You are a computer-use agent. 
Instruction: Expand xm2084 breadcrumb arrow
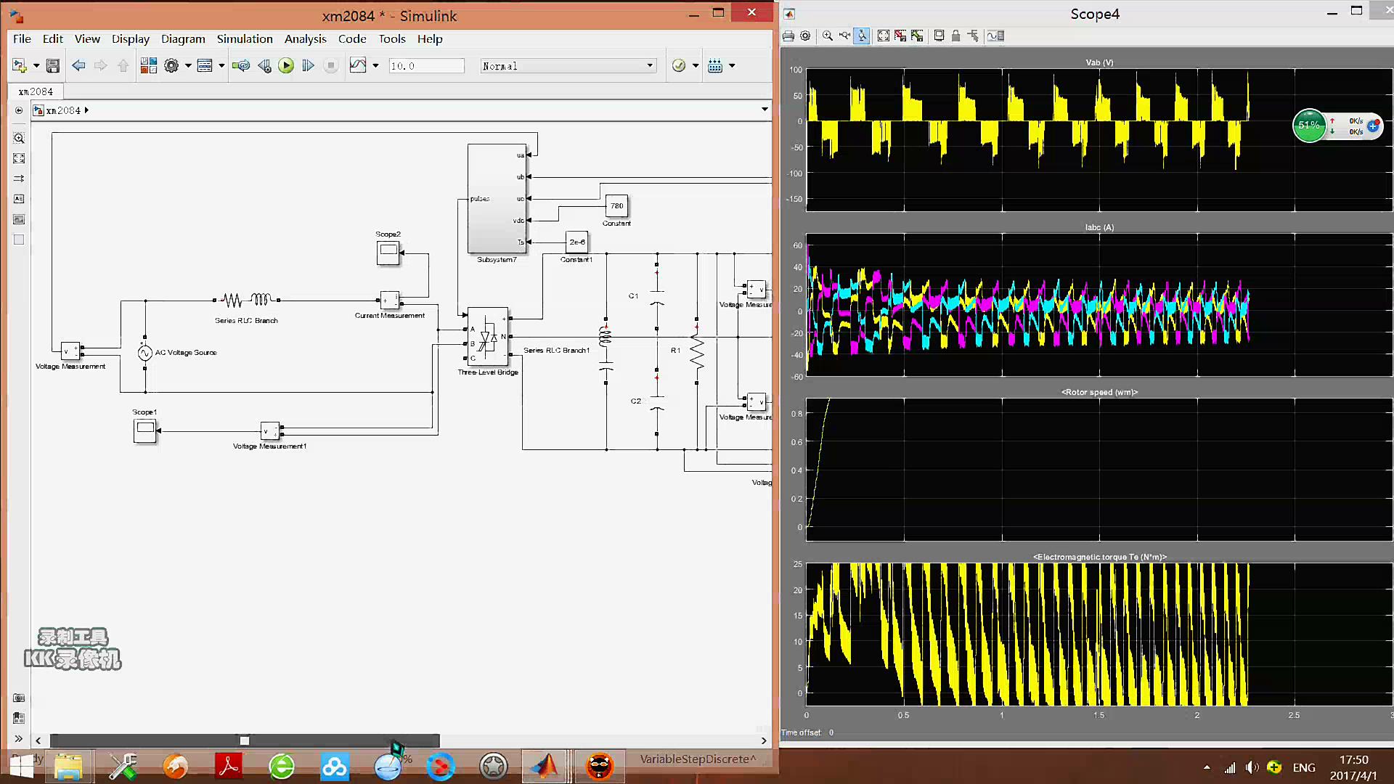86,110
